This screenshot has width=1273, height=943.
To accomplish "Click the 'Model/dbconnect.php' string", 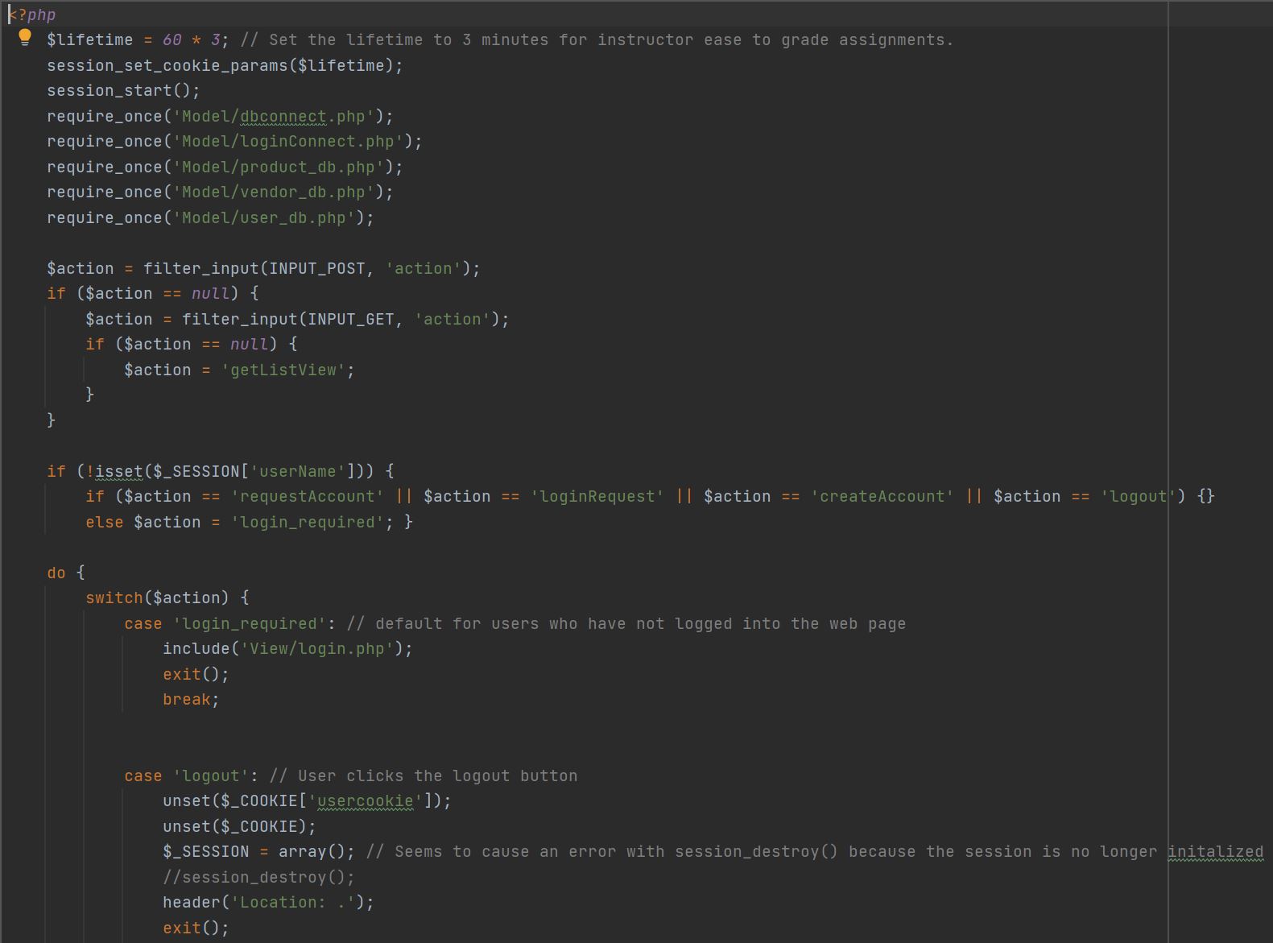I will (274, 116).
